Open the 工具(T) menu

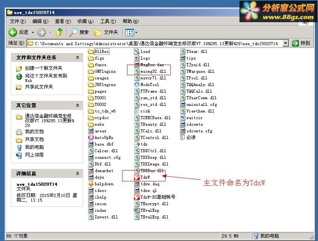[108, 21]
